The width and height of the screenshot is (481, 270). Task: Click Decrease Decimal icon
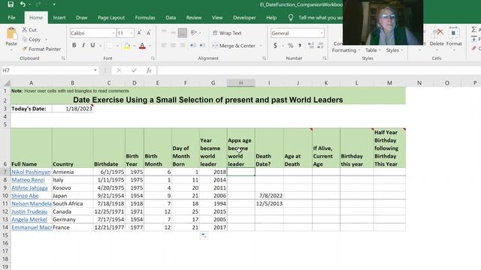point(321,46)
